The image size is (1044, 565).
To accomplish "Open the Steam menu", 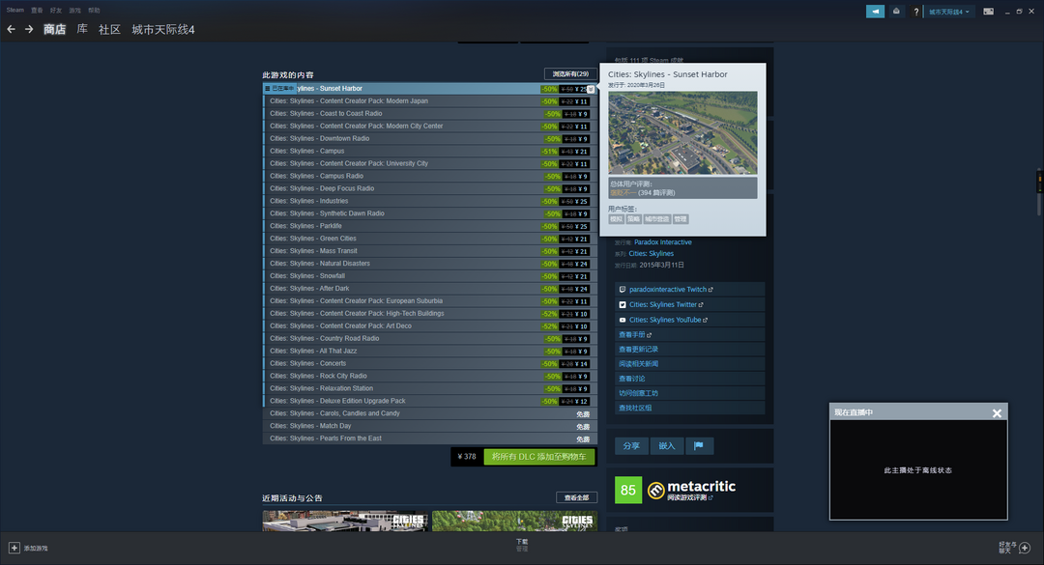I will (14, 10).
